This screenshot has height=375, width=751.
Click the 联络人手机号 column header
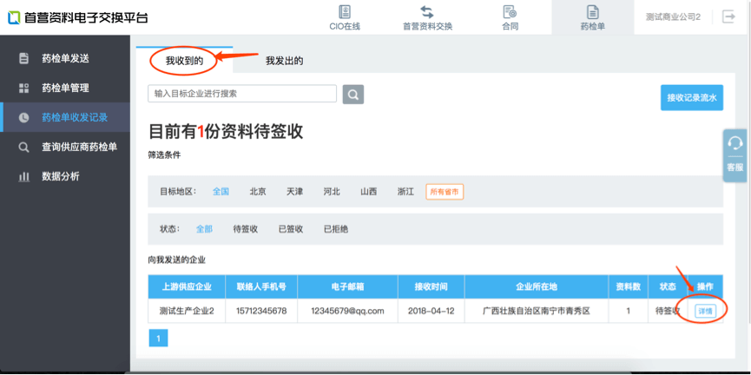pos(261,286)
